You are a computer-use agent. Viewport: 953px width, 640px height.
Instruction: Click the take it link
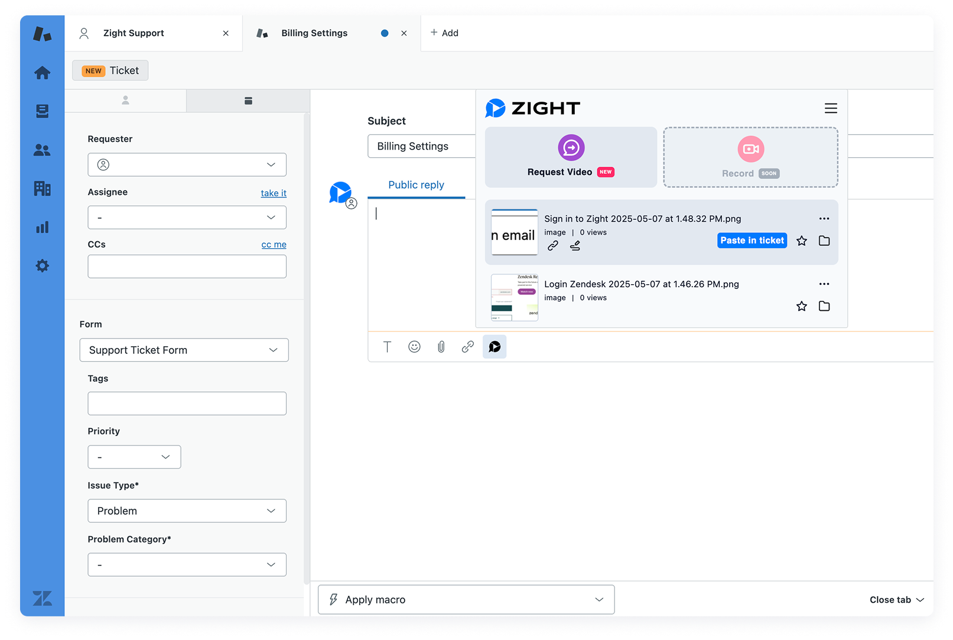point(274,193)
